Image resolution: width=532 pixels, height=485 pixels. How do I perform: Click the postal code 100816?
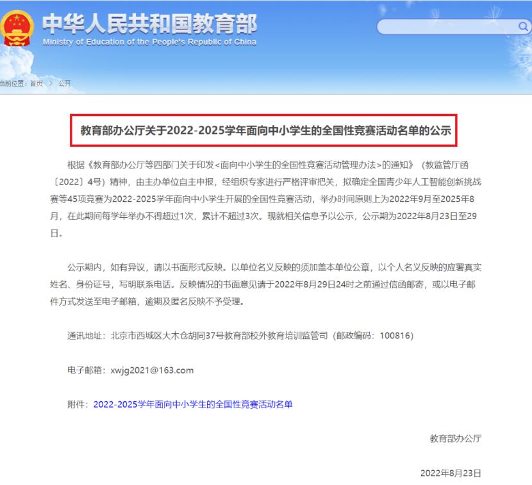pos(395,336)
